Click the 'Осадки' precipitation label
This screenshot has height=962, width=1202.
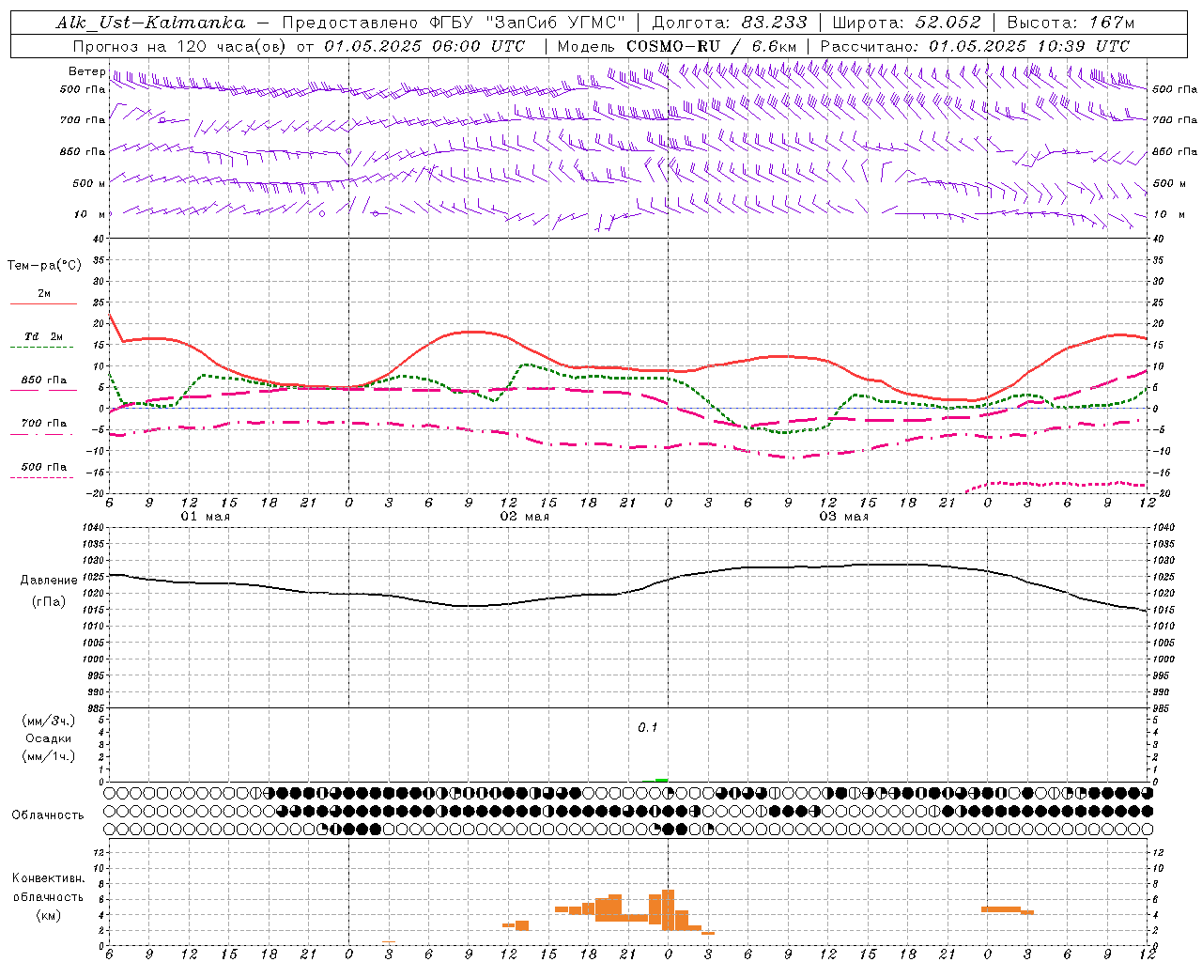click(x=48, y=738)
